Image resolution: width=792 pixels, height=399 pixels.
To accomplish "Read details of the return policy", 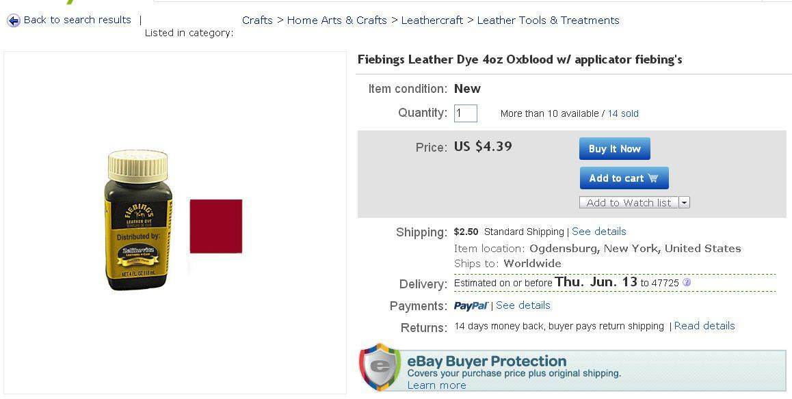I will pos(704,326).
